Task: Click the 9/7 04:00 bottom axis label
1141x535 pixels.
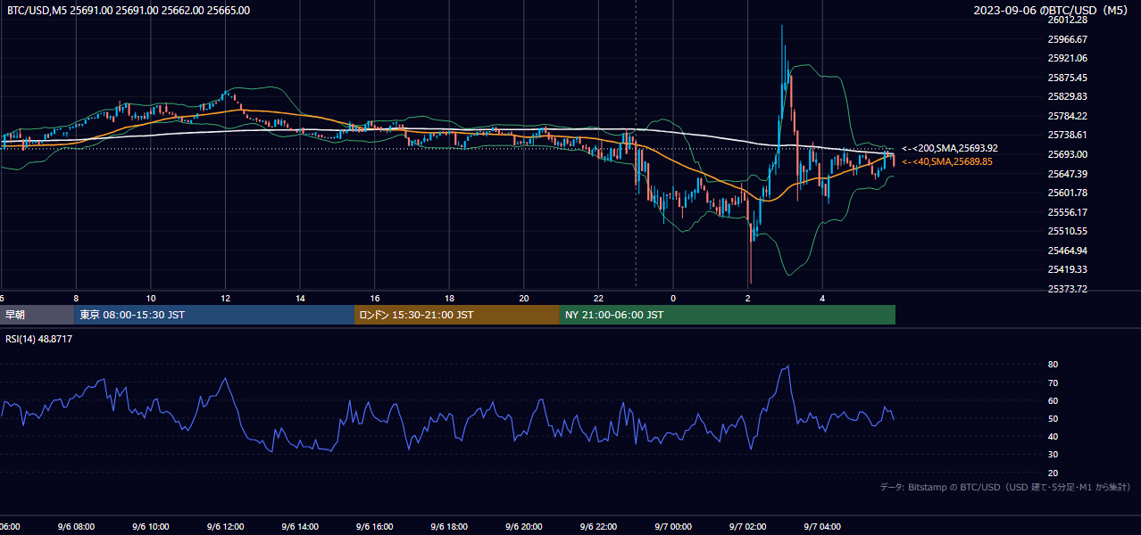Action: (x=822, y=527)
